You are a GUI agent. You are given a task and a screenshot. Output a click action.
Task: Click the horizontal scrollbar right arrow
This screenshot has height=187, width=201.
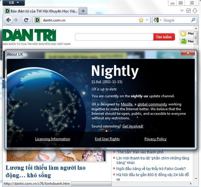(191, 183)
